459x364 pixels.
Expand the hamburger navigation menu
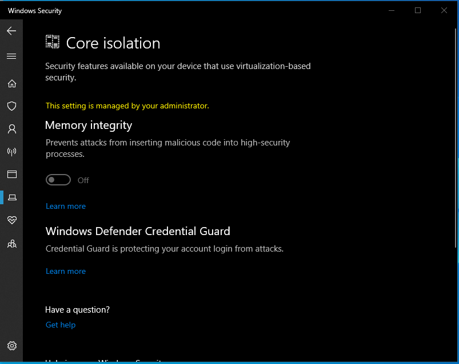pyautogui.click(x=11, y=56)
